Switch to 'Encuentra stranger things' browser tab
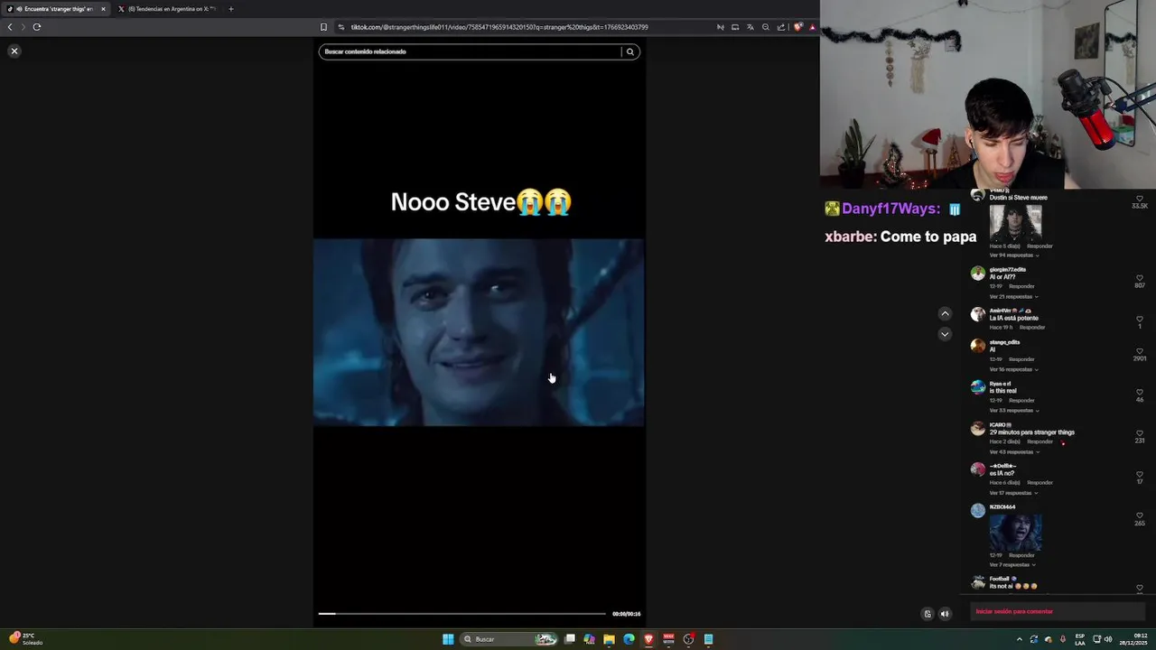The image size is (1156, 650). (54, 9)
